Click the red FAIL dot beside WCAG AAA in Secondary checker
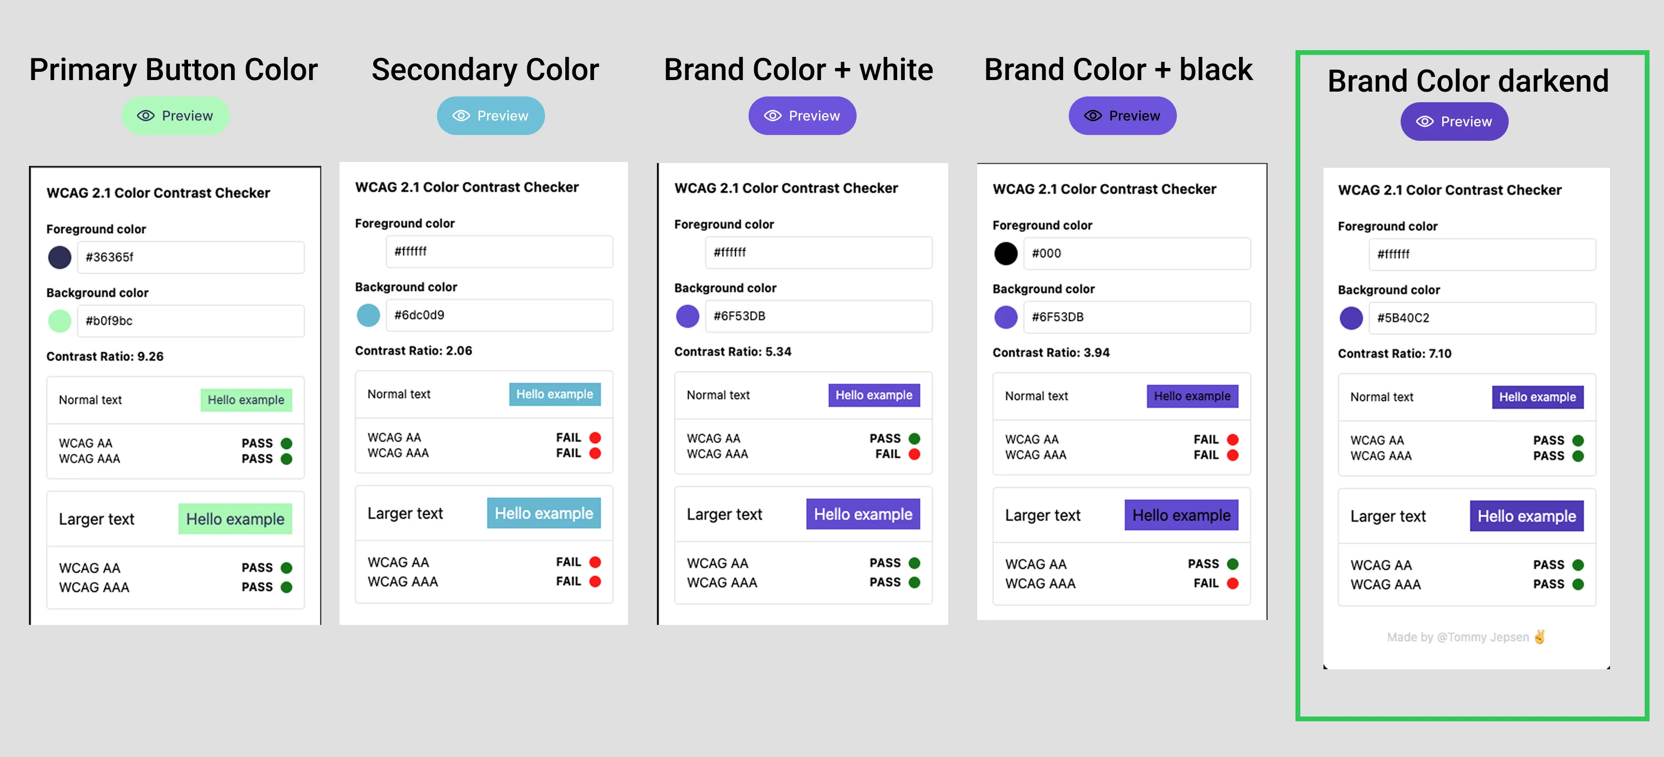Screen dimensions: 1664x757 pos(596,453)
